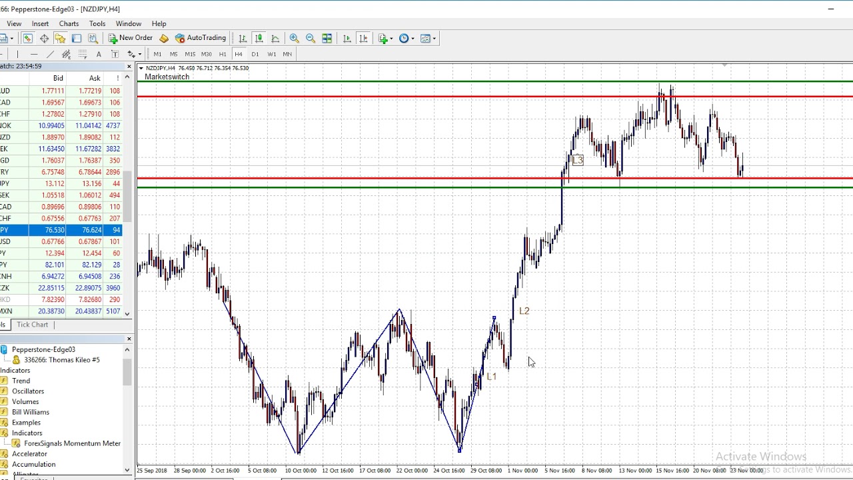Screen dimensions: 853x480
Task: Select ForexSignals Momentum Meter indicator
Action: (72, 443)
